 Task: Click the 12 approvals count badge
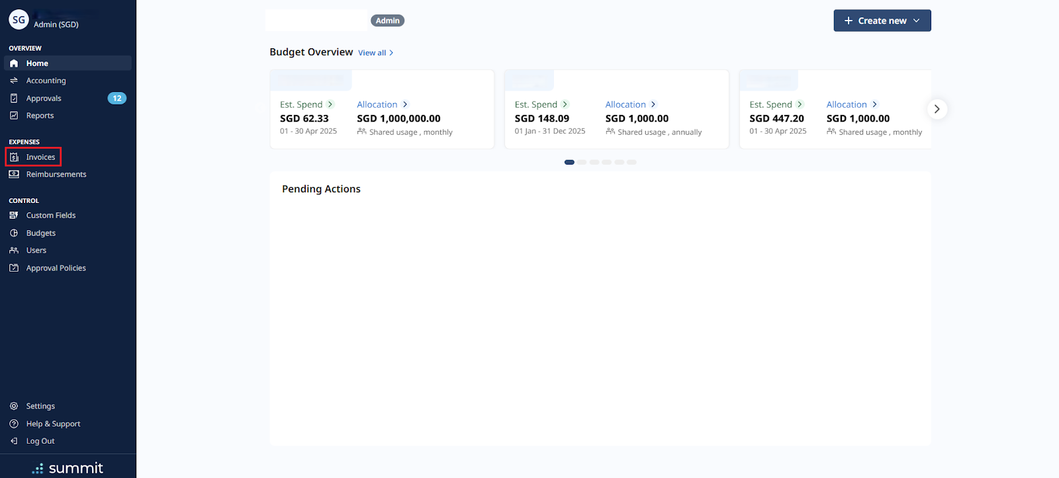(x=117, y=99)
